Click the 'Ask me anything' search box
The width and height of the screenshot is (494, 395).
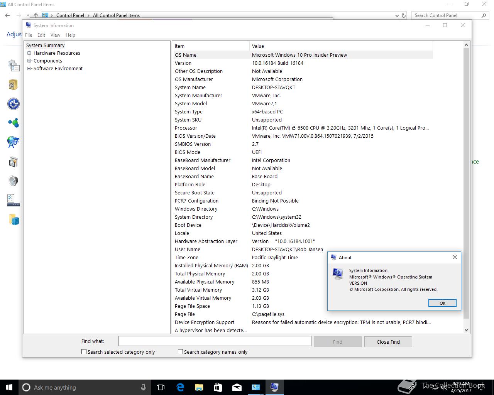pyautogui.click(x=84, y=387)
